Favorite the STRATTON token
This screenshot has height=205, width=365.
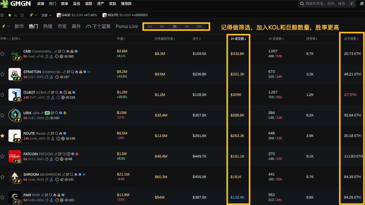(2, 74)
